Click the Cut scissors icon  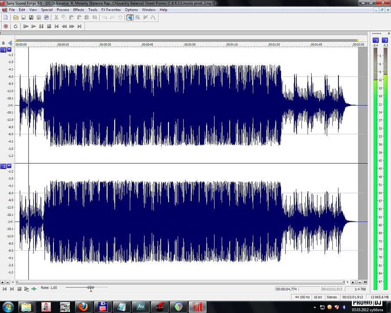click(56, 17)
